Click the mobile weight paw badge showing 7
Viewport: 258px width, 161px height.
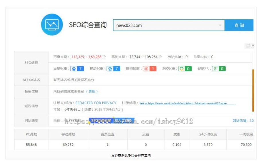click(x=113, y=69)
